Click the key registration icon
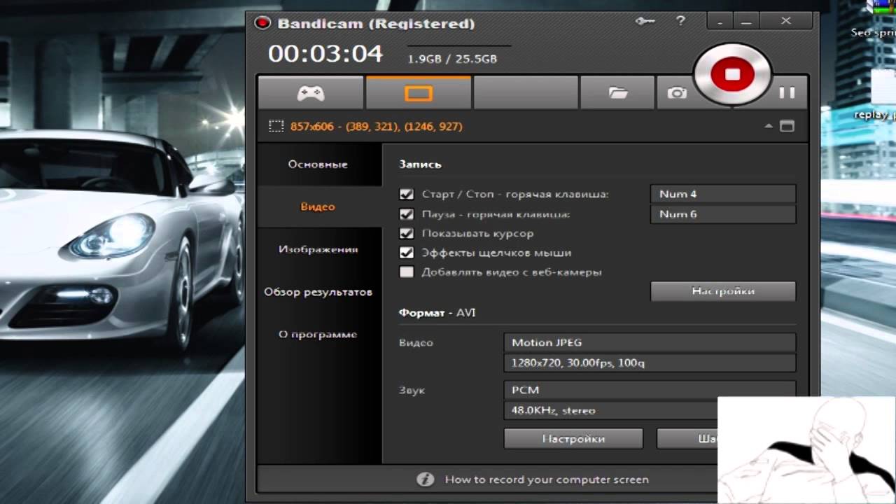Screen dimensions: 896x504 tap(645, 21)
